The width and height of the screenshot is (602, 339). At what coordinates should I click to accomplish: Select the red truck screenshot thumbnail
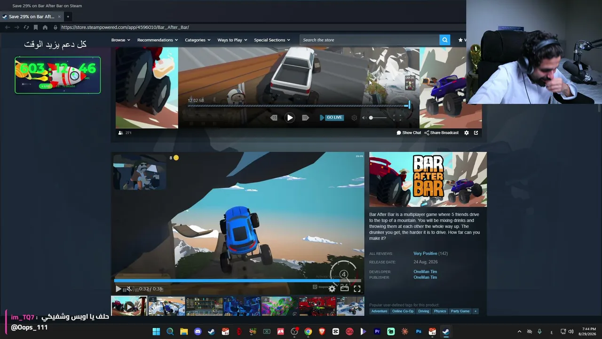coord(317,306)
